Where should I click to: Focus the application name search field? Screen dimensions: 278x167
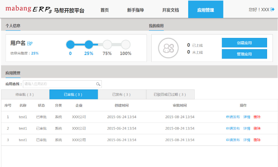[60, 84]
